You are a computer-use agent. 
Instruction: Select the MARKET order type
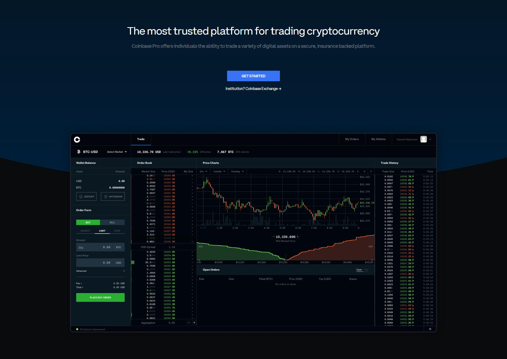click(85, 231)
